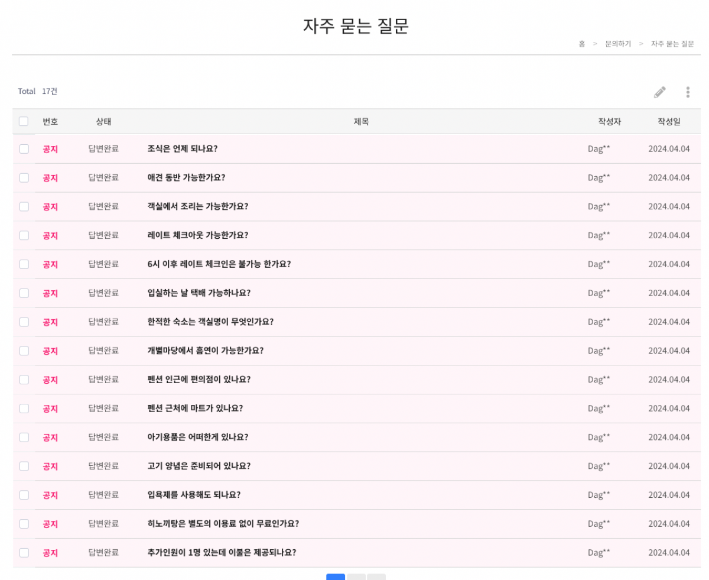Screen dimensions: 709x580
Task: View '6시 이후 레이트 체크인은 불가능 한가요?'
Action: coord(219,264)
